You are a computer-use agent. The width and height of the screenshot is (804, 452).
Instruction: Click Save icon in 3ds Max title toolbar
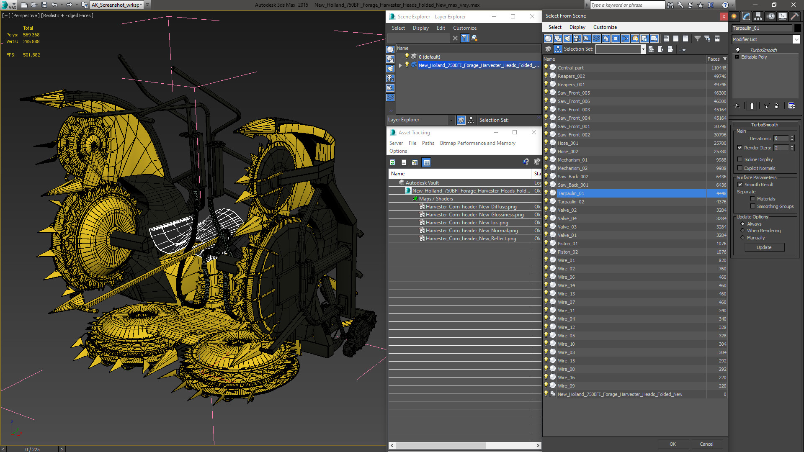coord(44,5)
